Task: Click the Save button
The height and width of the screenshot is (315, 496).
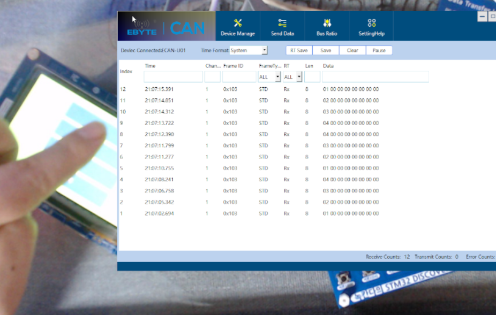Action: (x=326, y=50)
